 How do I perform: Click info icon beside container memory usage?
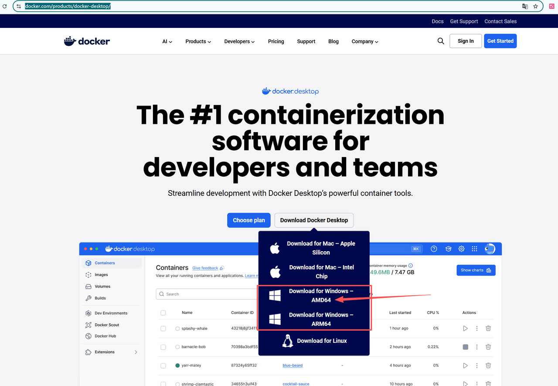click(x=411, y=266)
